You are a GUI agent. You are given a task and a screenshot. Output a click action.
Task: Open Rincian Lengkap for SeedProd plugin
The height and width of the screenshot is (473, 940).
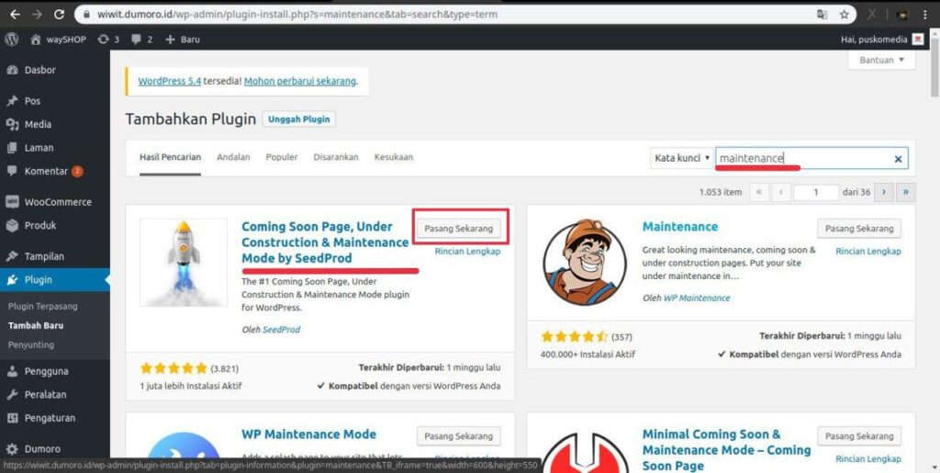click(x=467, y=251)
